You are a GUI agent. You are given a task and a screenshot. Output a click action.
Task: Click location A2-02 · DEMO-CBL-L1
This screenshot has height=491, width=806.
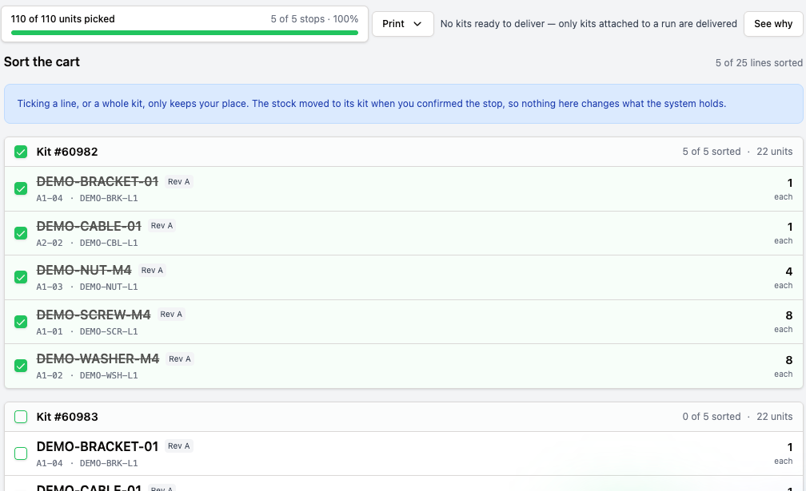click(x=87, y=243)
